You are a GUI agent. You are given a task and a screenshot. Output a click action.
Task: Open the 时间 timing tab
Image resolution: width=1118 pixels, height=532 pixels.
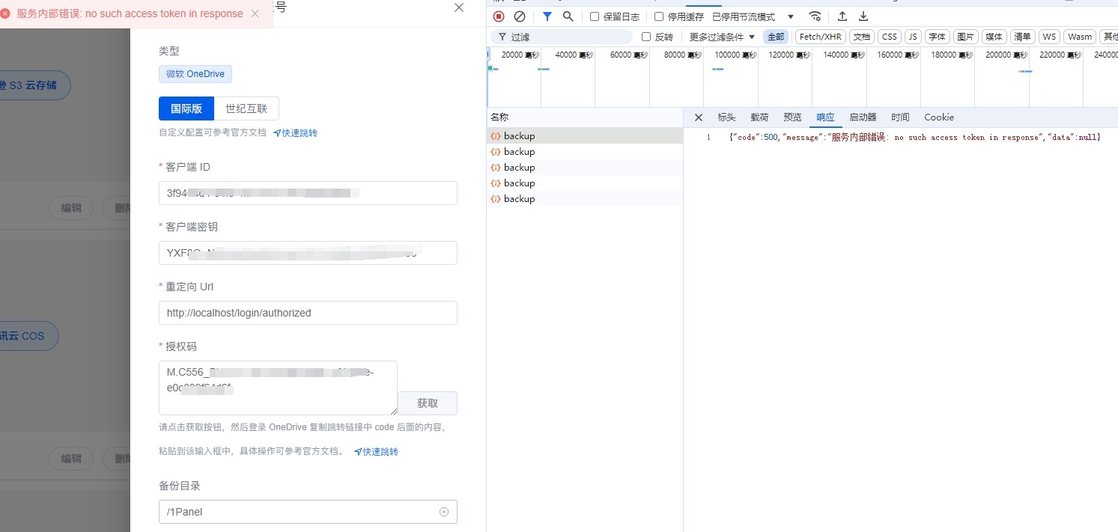click(x=900, y=117)
